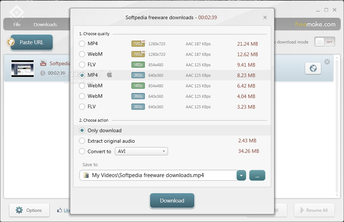
Task: Choose the FLV 480p 9.41 MB option
Action: coord(82,65)
